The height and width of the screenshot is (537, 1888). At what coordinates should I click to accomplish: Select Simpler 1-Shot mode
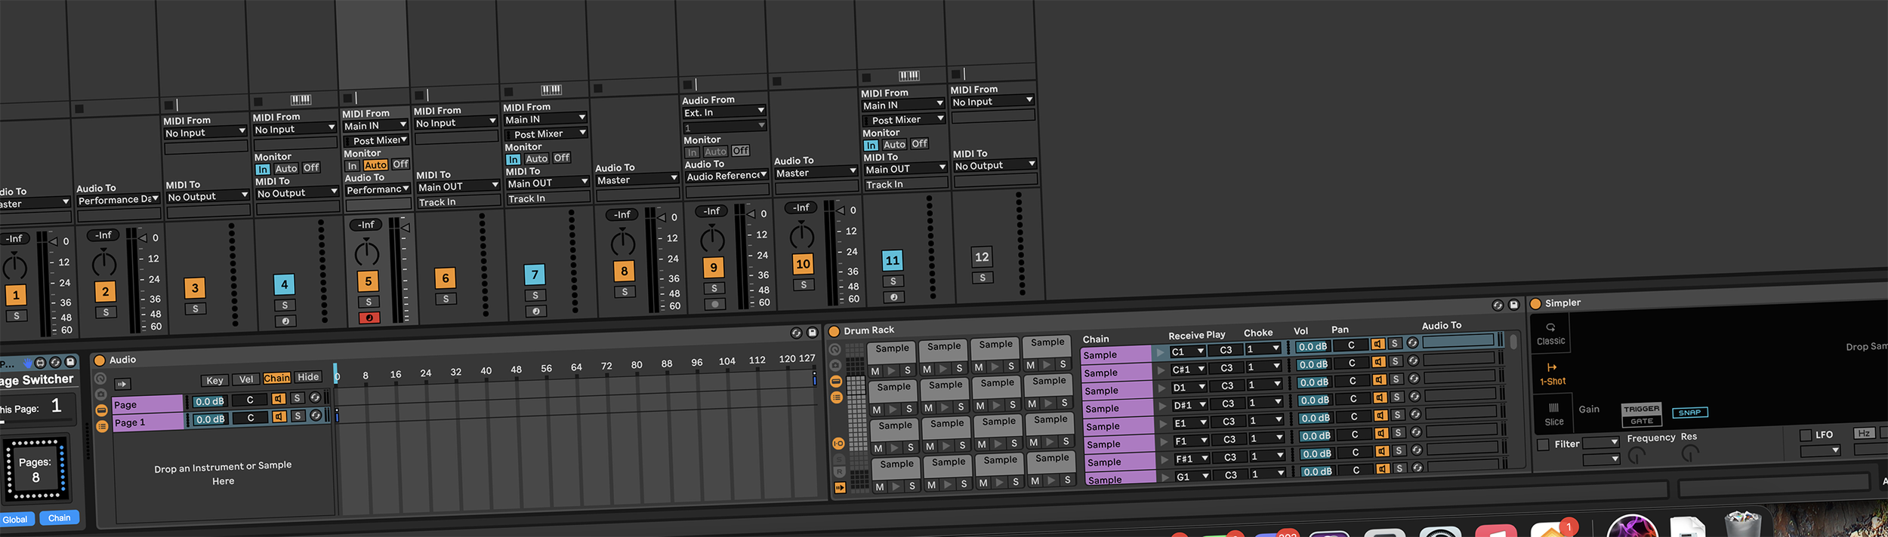(x=1553, y=374)
